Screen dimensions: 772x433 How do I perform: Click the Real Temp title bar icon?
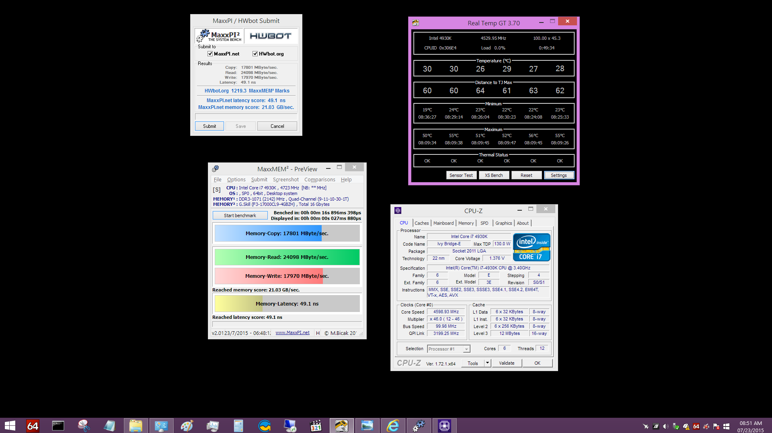(415, 23)
